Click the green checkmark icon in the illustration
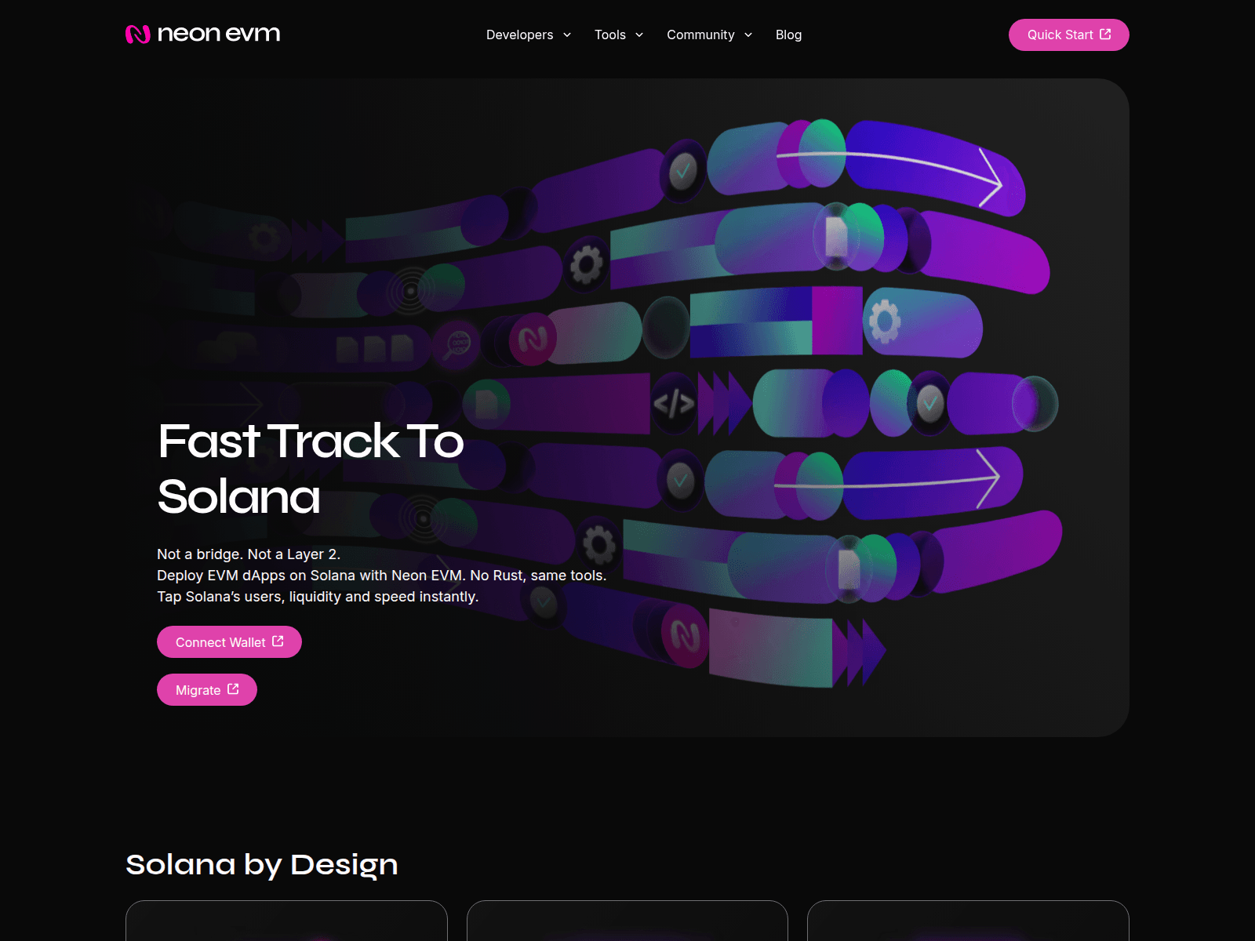This screenshot has width=1255, height=941. [681, 169]
